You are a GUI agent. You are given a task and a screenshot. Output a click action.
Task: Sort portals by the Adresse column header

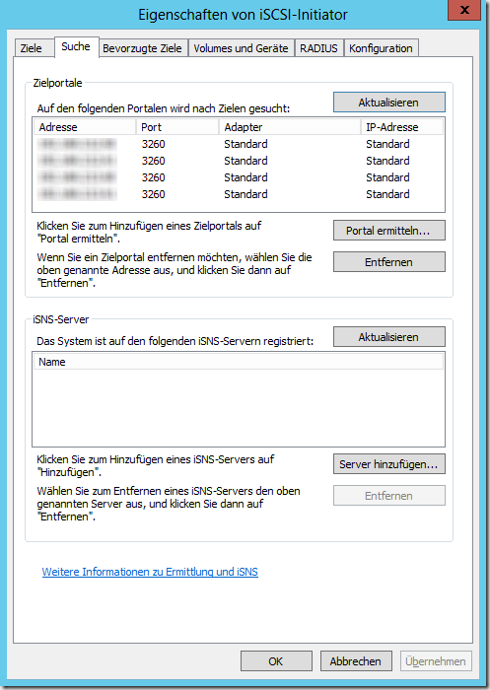(85, 127)
